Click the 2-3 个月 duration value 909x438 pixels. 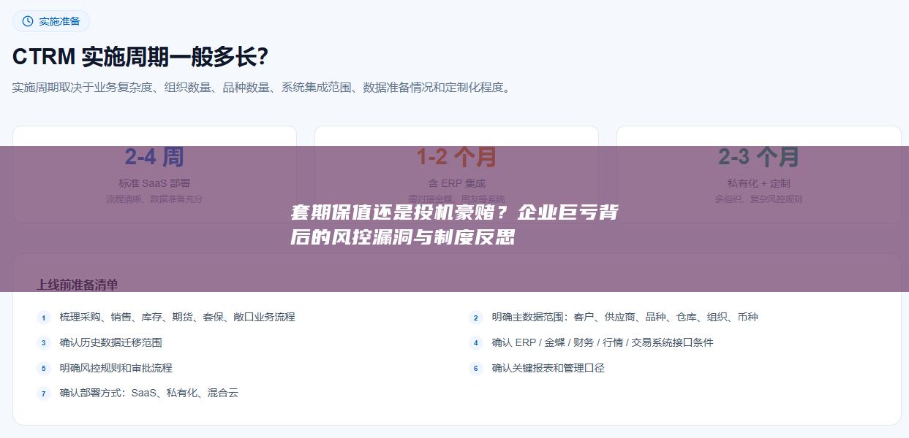pyautogui.click(x=758, y=157)
